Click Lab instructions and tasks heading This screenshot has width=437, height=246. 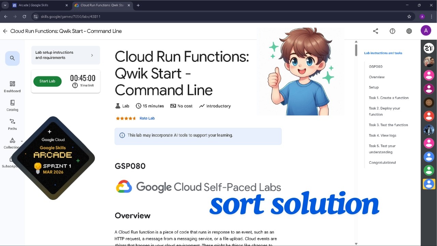pos(383,53)
